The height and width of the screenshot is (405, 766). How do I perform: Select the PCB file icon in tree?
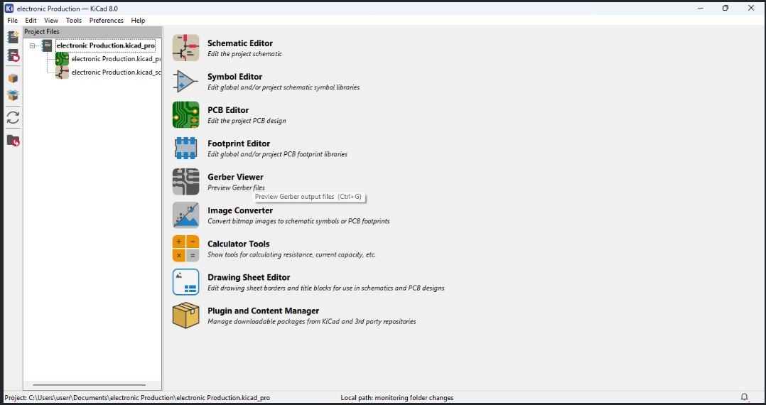(62, 59)
